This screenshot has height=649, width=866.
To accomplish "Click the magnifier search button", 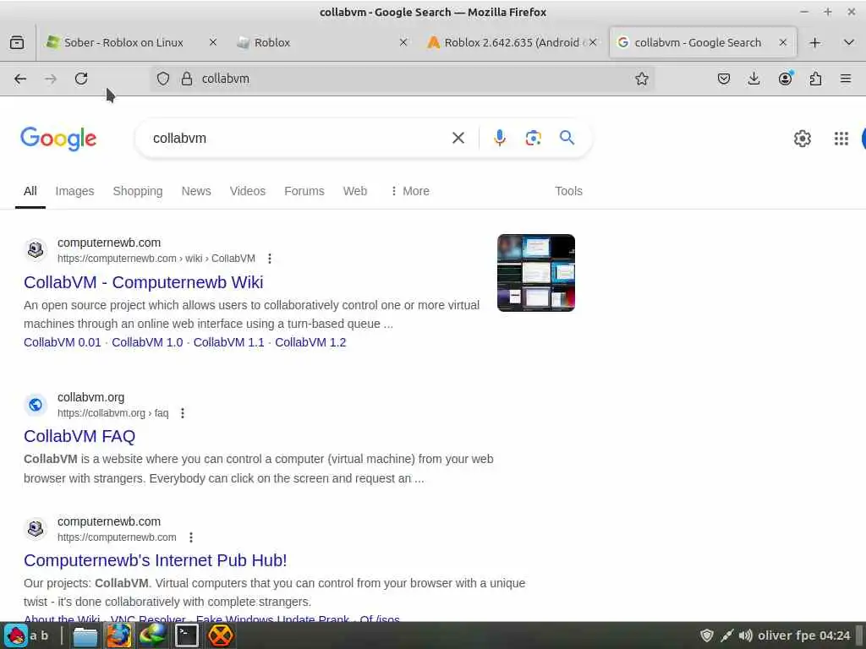I will 567,138.
